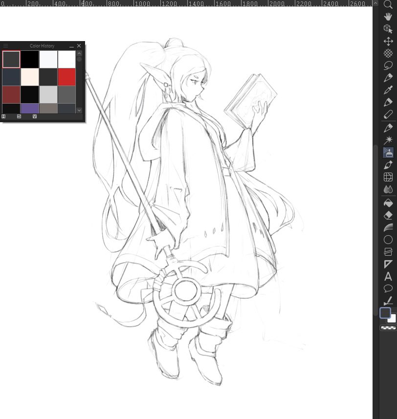Viewport: 397px width, 419px height.
Task: Select the Zoom magnifier tool
Action: [x=388, y=4]
